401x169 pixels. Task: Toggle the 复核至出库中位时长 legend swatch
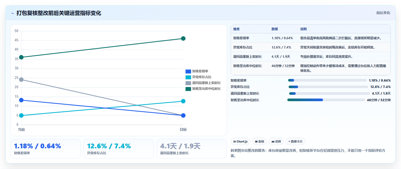(188, 89)
